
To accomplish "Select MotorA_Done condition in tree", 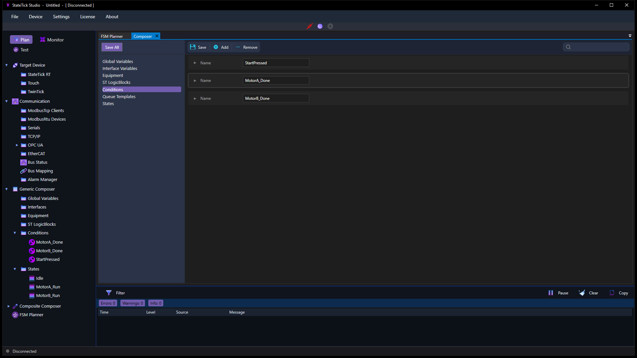I will pyautogui.click(x=46, y=242).
